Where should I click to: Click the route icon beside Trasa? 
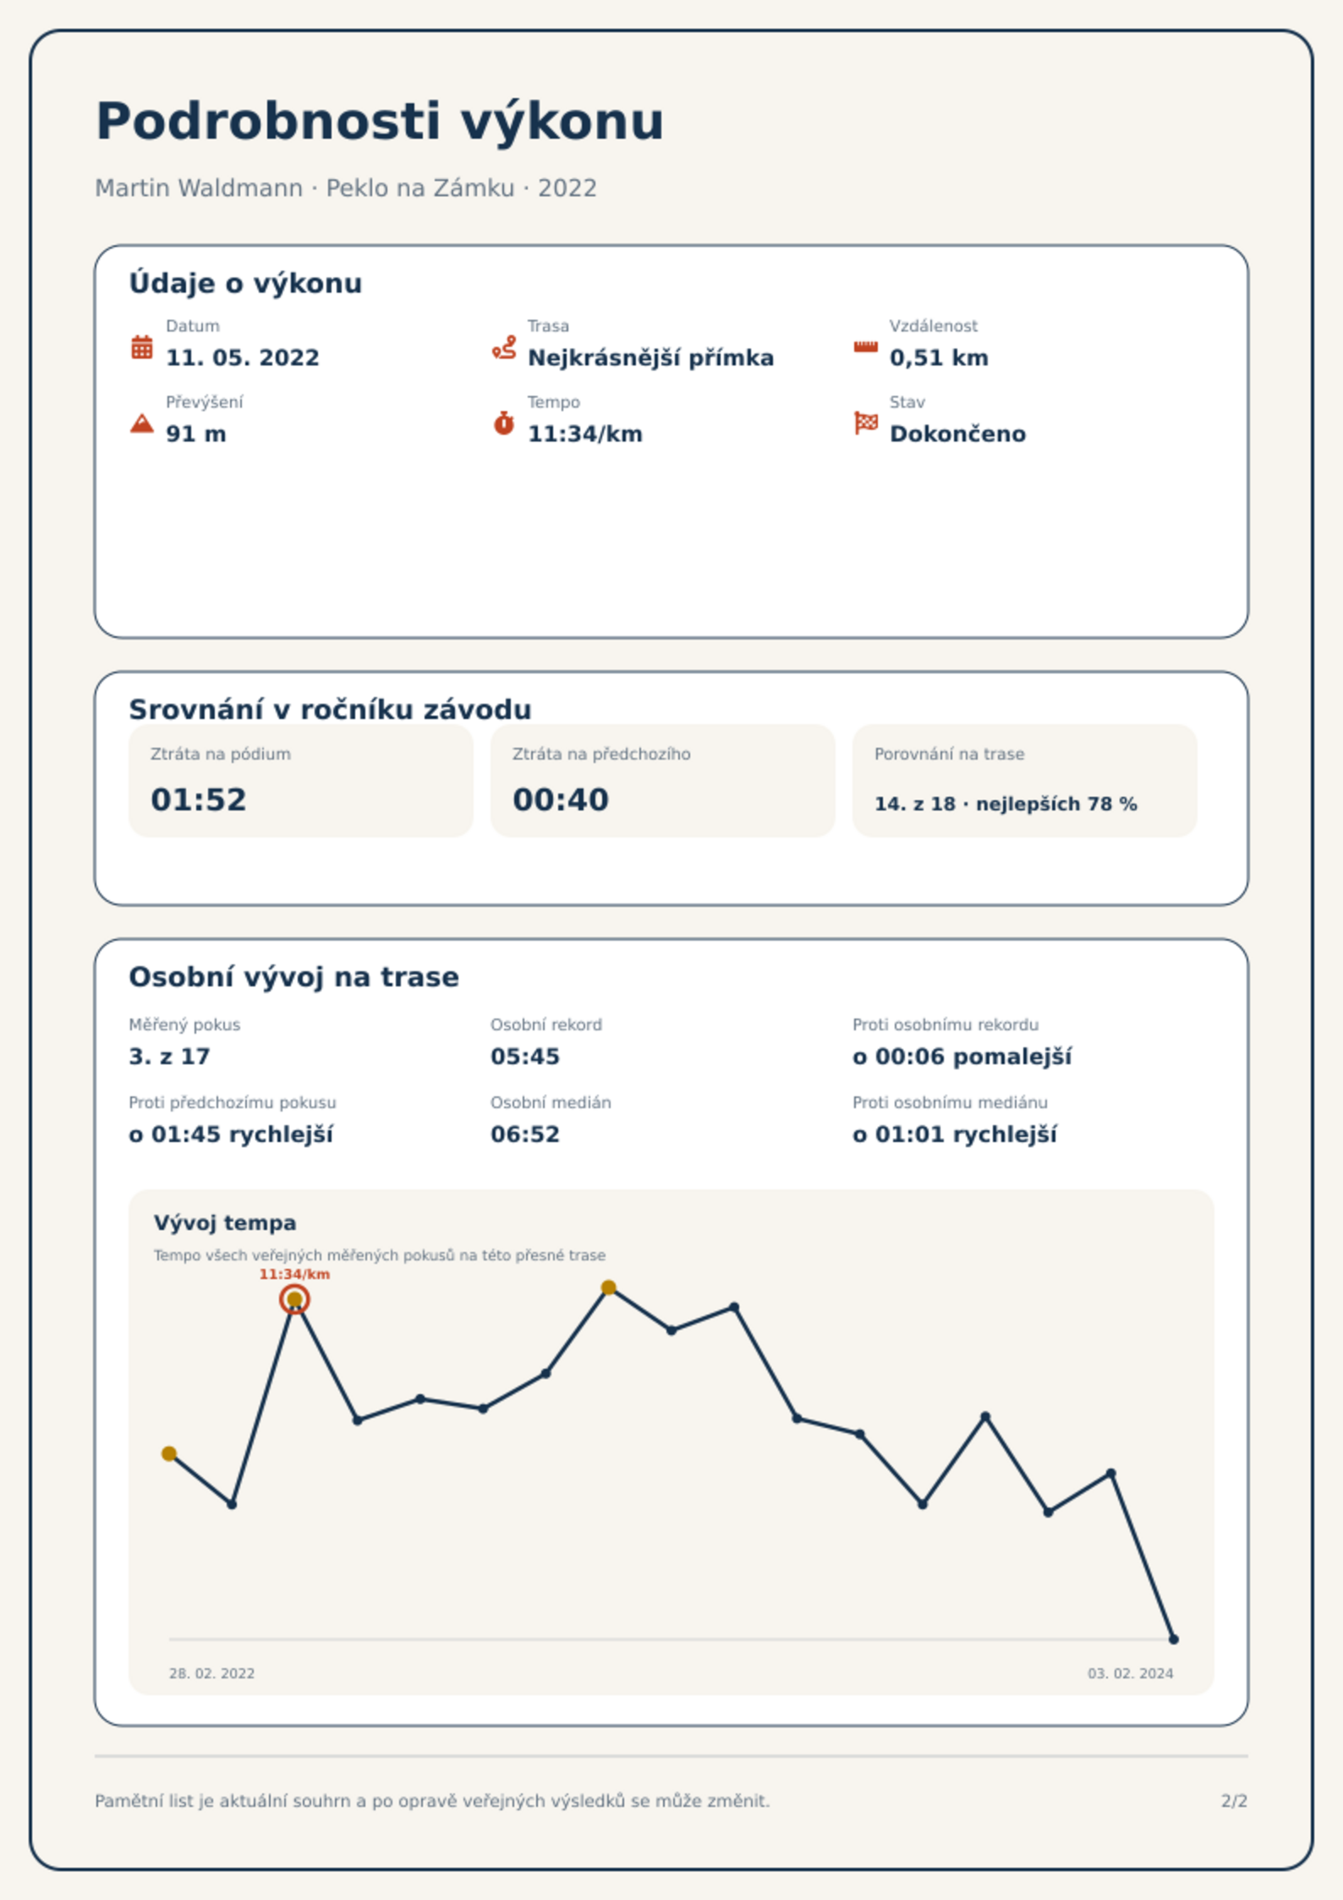pyautogui.click(x=504, y=347)
